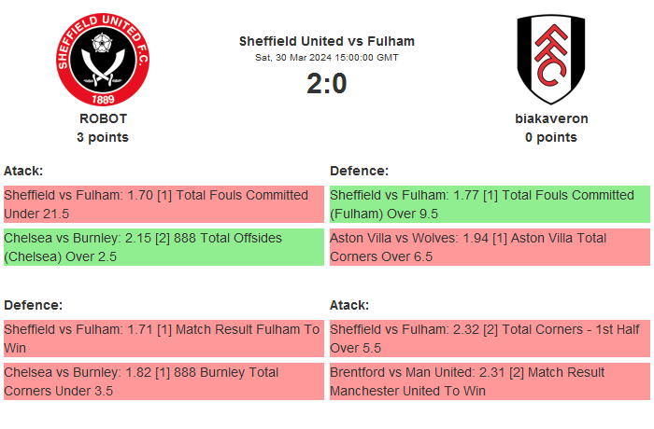Click the biakaveron player name
Viewport: 654px width, 429px height.
click(551, 118)
